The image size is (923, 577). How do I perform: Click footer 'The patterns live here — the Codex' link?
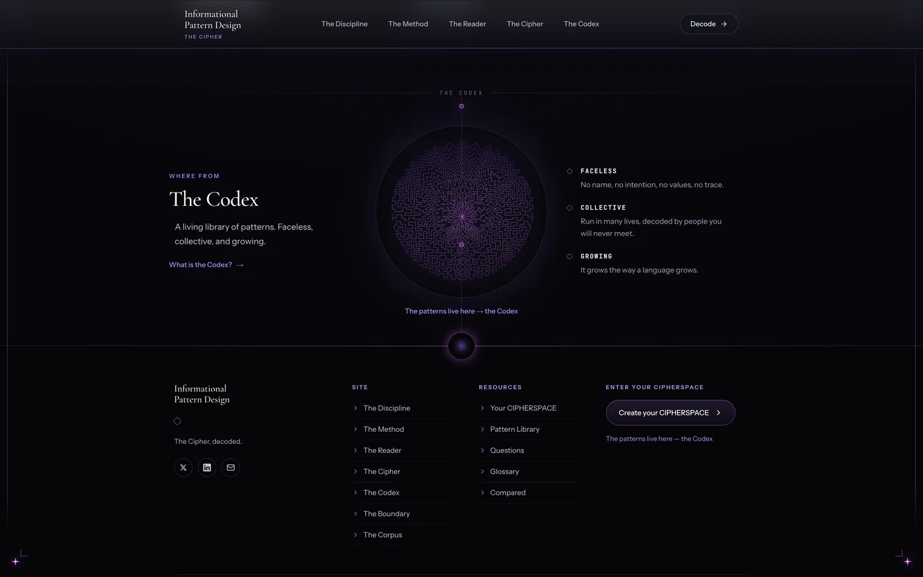coord(659,439)
